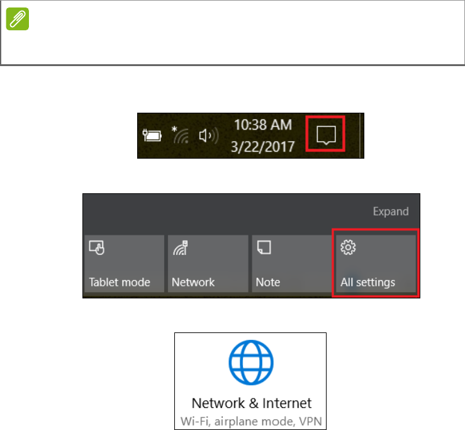
Task: Open the Network quick action tile
Action: [208, 264]
